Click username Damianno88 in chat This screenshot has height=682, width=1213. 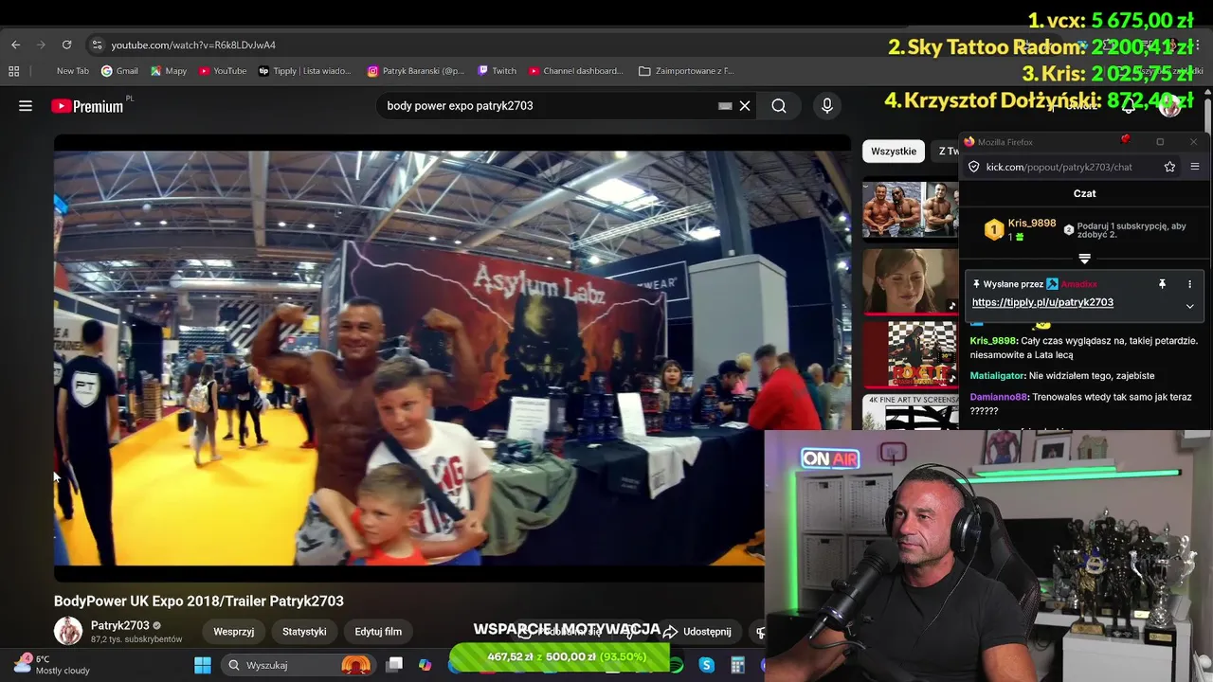point(999,397)
